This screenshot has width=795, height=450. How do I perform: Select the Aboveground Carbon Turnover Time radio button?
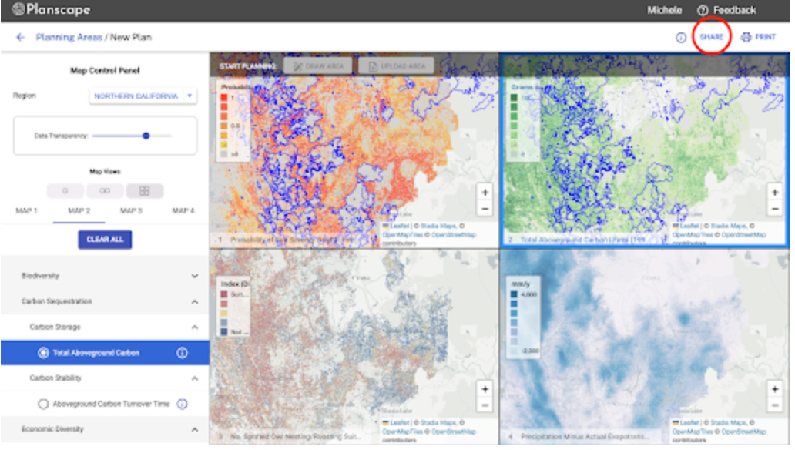click(45, 401)
